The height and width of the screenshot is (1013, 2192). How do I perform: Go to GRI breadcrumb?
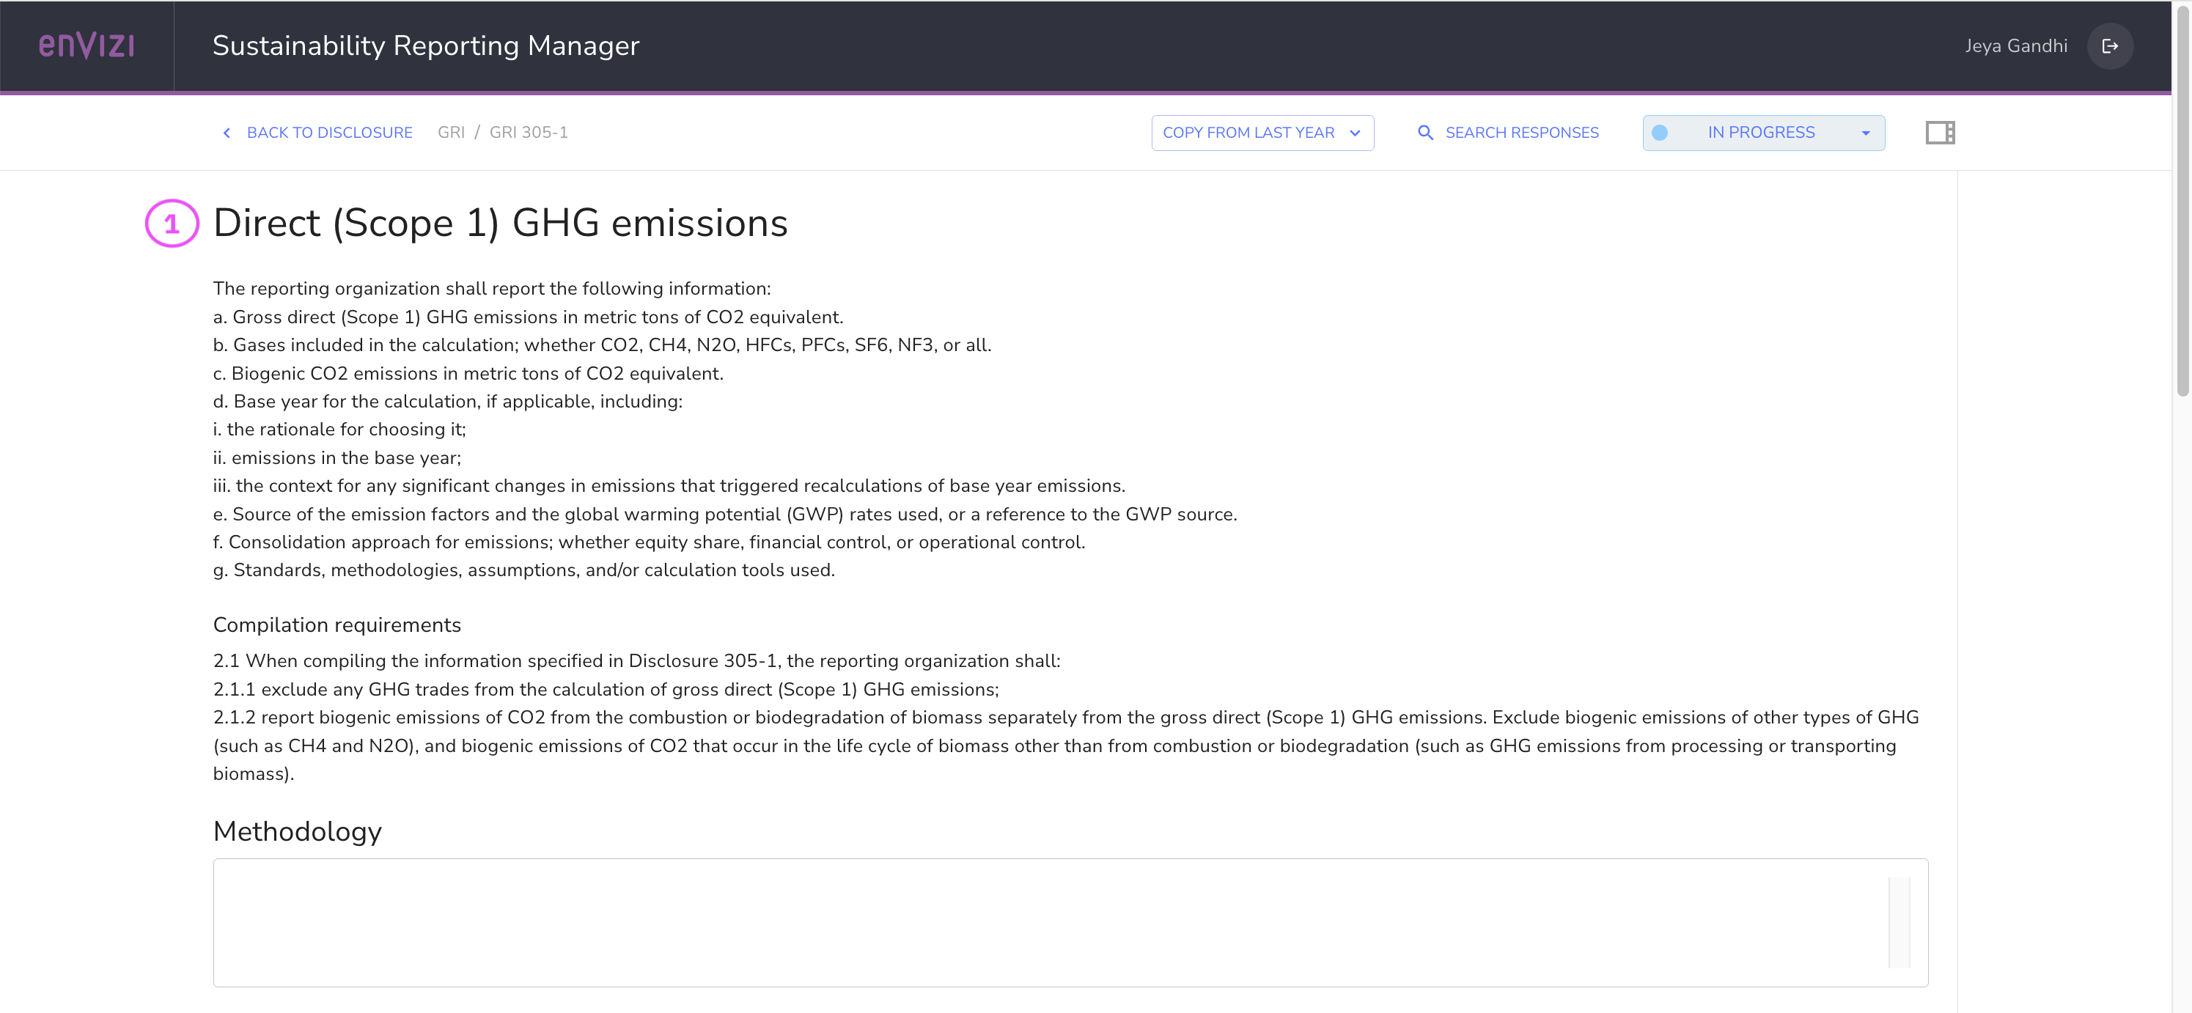[451, 133]
